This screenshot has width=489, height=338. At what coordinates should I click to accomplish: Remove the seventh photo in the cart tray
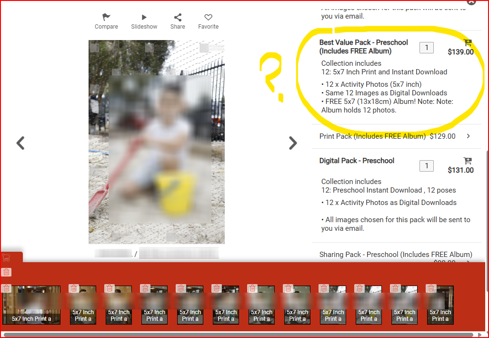(252, 288)
